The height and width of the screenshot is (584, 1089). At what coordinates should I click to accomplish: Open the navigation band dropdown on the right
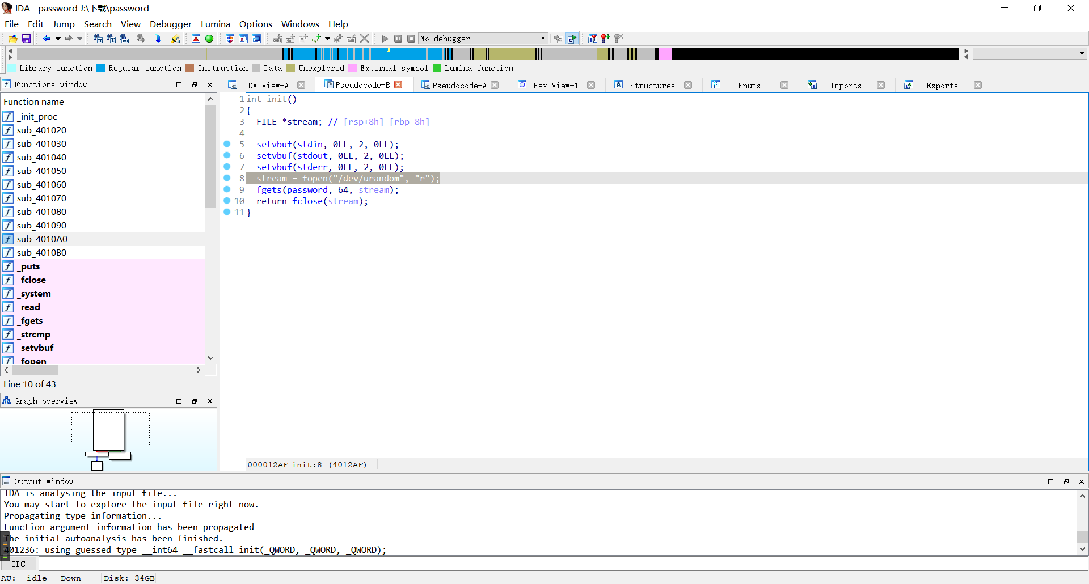(1082, 53)
